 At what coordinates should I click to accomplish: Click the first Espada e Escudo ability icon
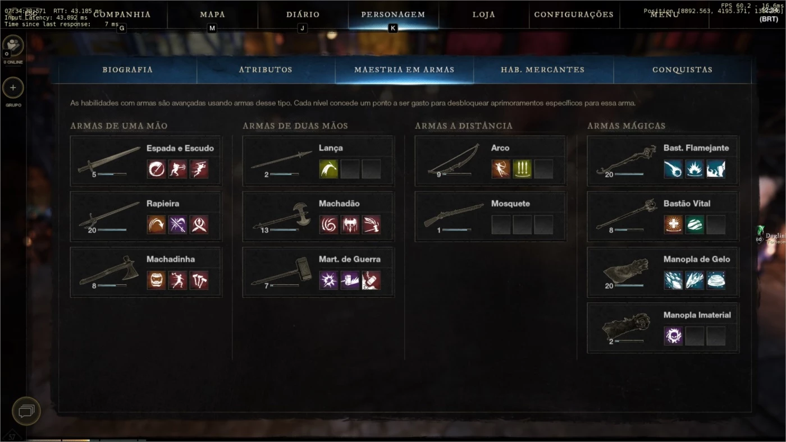(x=157, y=169)
